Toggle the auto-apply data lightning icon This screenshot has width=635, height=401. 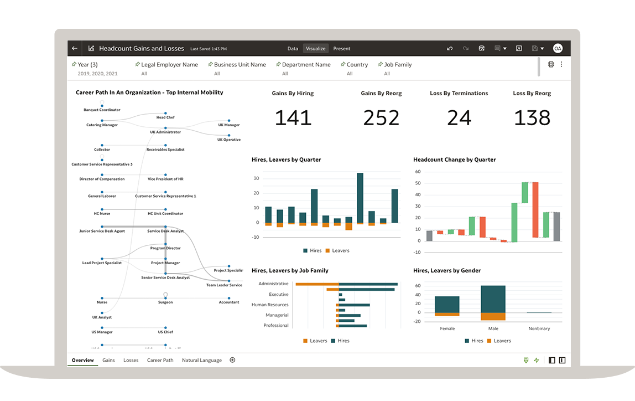pyautogui.click(x=536, y=361)
